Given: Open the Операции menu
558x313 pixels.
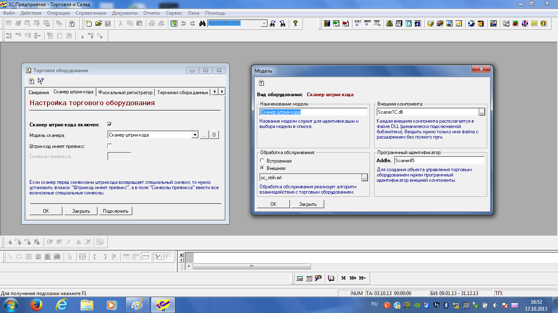Looking at the screenshot, I should tap(58, 13).
